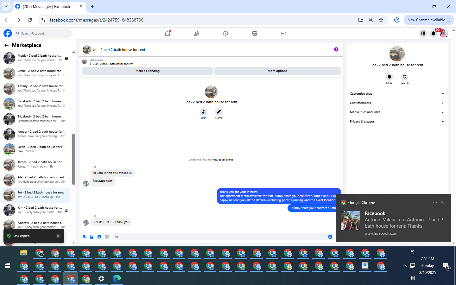Click Mark as pending button
This screenshot has height=285, width=456.
pyautogui.click(x=148, y=71)
